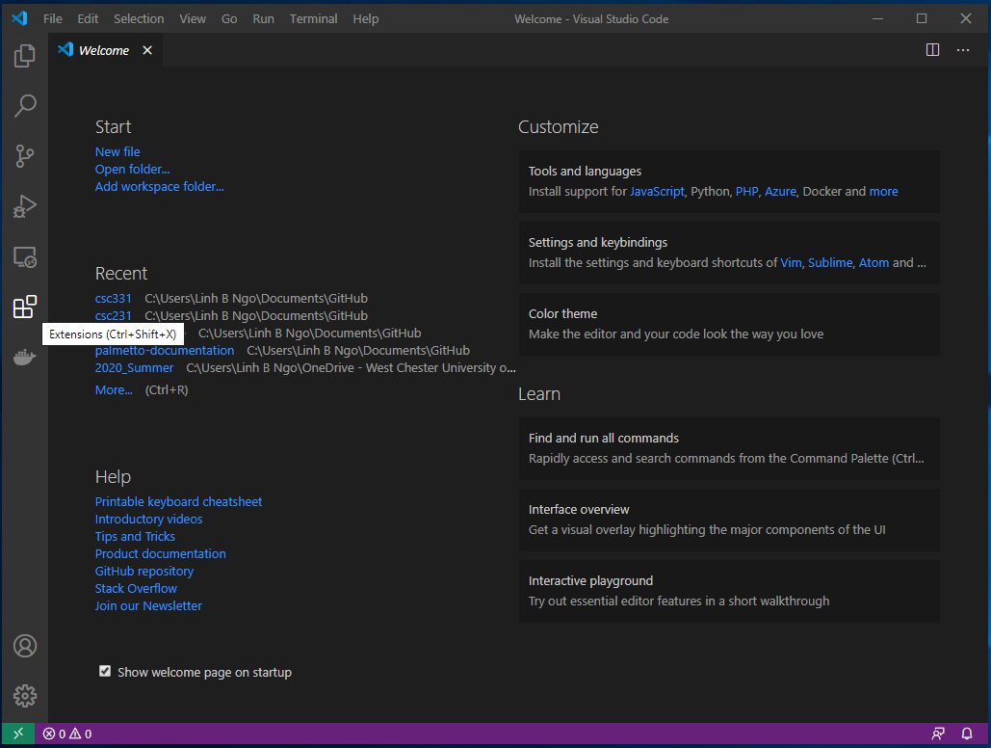
Task: Open the Go menu
Action: [x=229, y=19]
